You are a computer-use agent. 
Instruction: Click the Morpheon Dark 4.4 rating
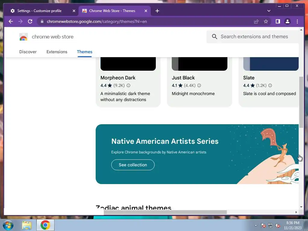(106, 85)
